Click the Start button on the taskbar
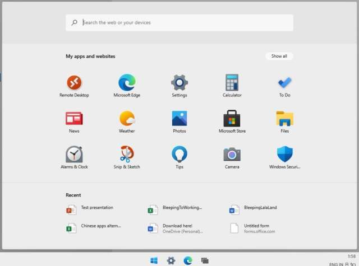Image resolution: width=359 pixels, height=266 pixels. tap(154, 260)
